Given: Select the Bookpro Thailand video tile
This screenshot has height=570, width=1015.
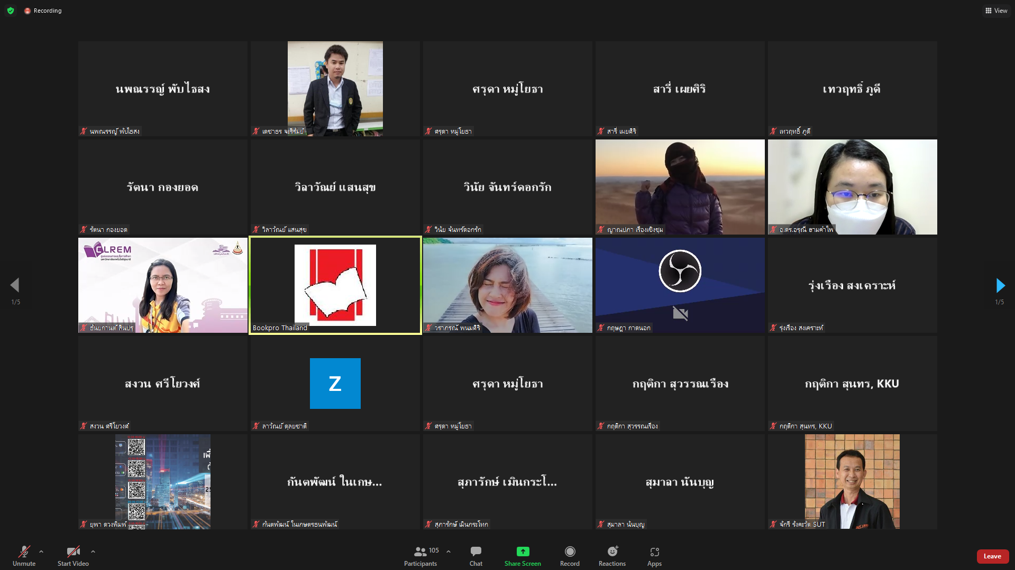Looking at the screenshot, I should tap(335, 285).
